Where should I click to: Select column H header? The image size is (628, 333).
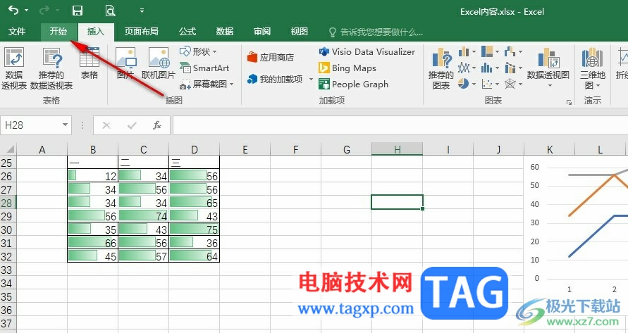[x=398, y=149]
